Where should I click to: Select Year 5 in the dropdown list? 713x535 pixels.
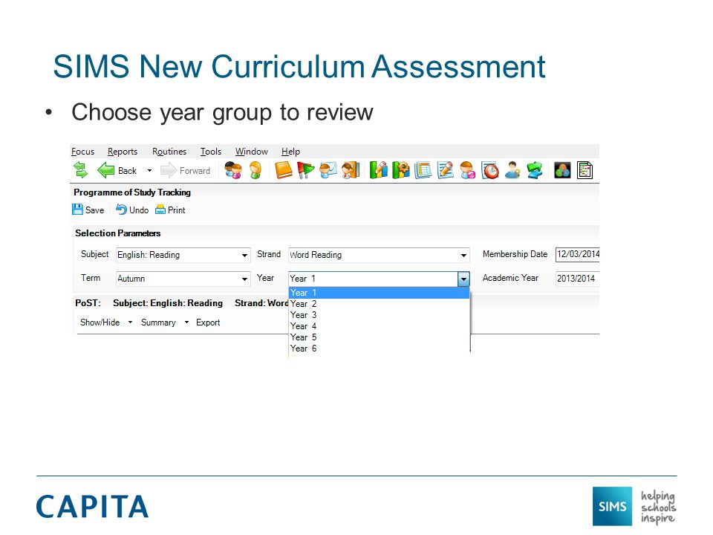tap(379, 337)
